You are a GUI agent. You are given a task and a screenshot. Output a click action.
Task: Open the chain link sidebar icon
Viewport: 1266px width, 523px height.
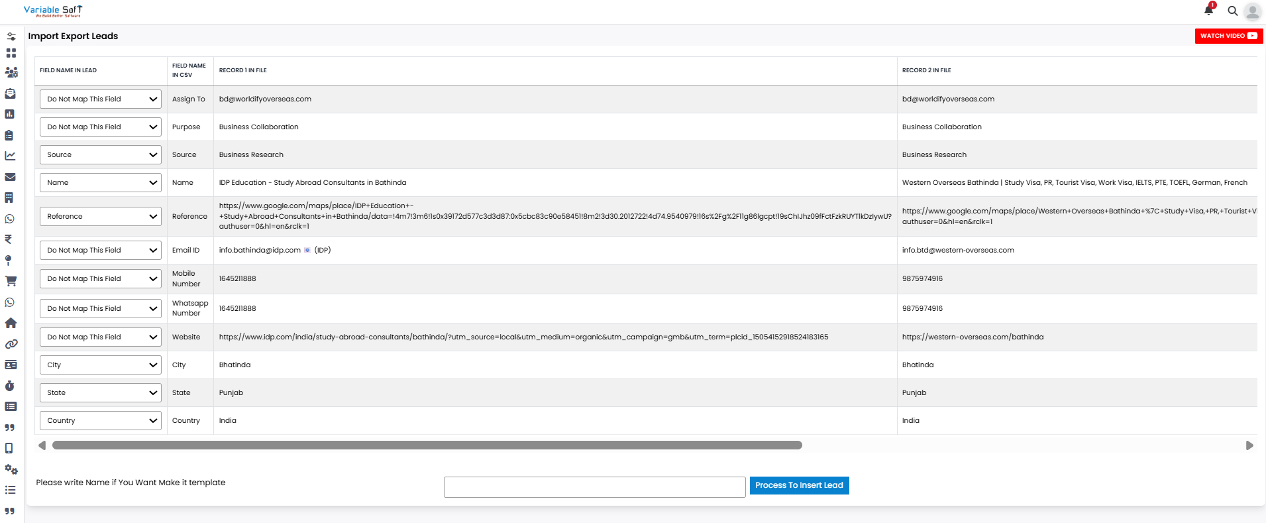click(x=11, y=344)
